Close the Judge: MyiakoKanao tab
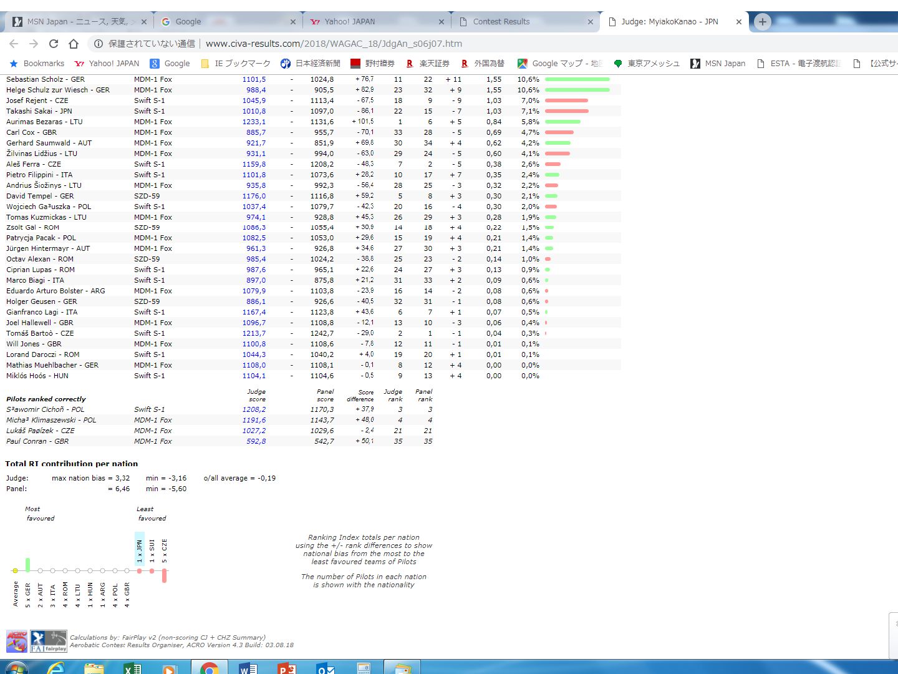This screenshot has height=674, width=898. [739, 22]
